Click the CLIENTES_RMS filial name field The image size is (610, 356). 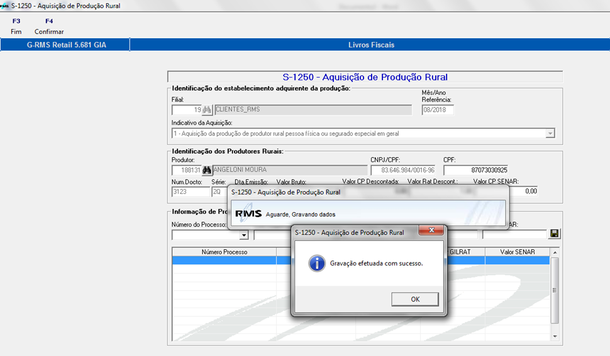pos(313,110)
